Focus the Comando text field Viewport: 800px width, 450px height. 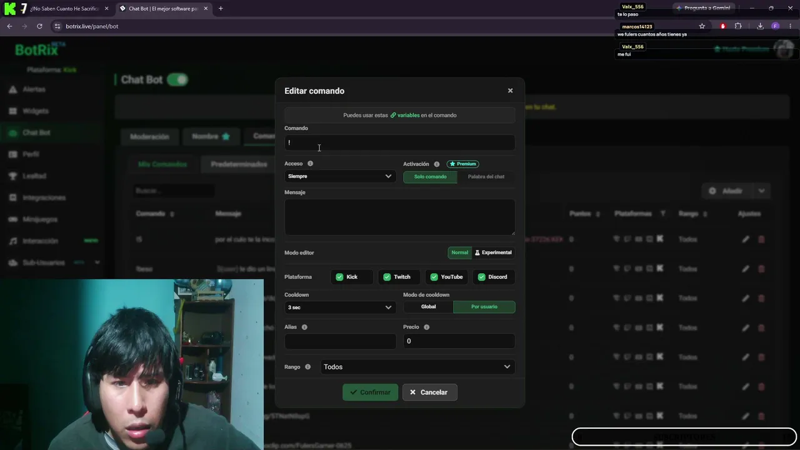point(399,142)
